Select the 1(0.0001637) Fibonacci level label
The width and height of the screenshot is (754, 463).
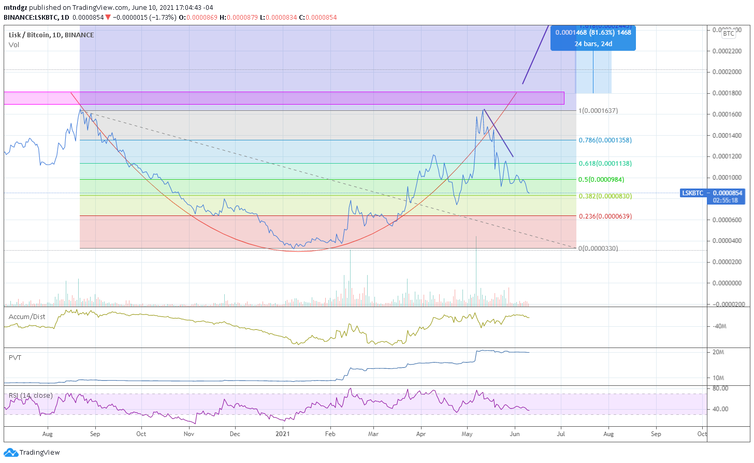(x=598, y=110)
